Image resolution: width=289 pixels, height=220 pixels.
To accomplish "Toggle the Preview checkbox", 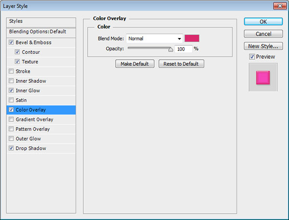I will [x=252, y=57].
